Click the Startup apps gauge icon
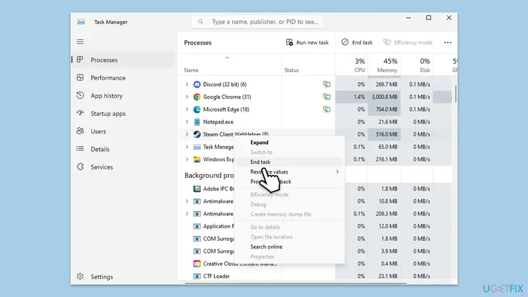Screen dimensions: 528x297 [x=80, y=113]
